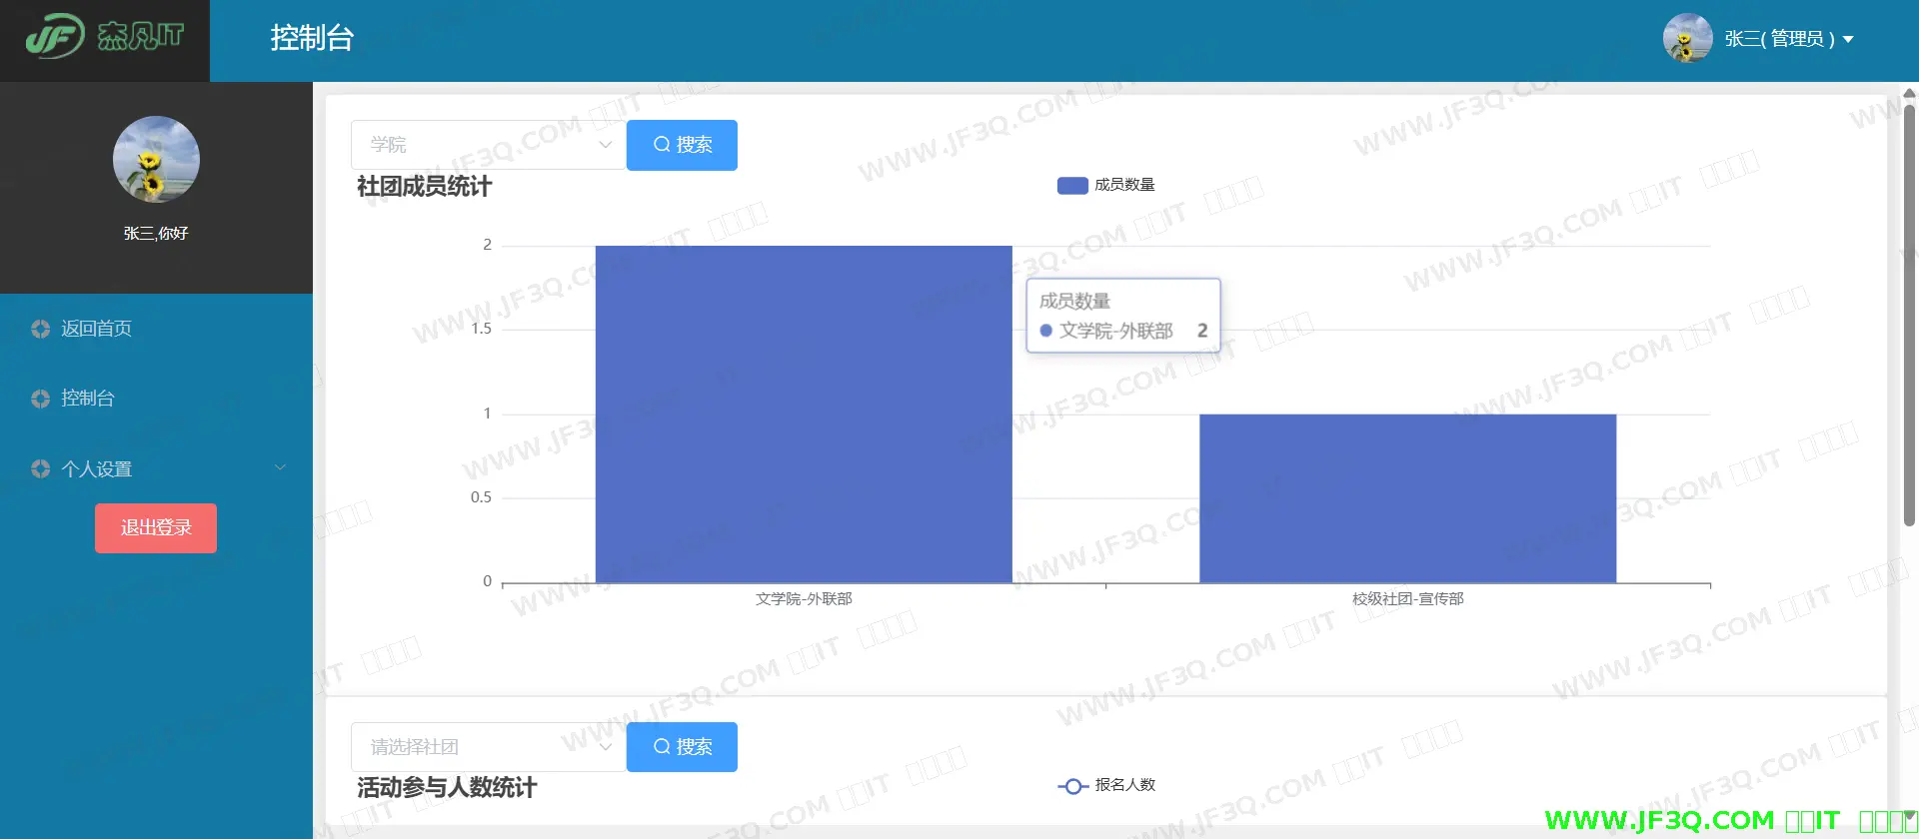Viewport: 1919px width, 839px height.
Task: Toggle the 报名人数 legend series
Action: pyautogui.click(x=1105, y=785)
